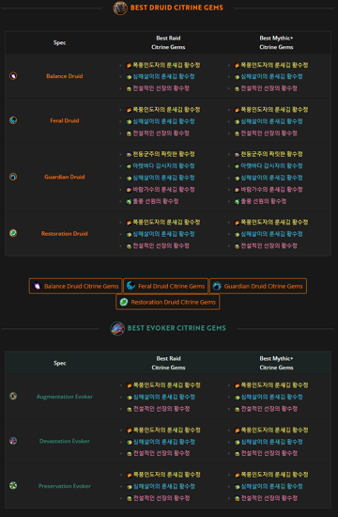Open the Augmentation Evoker spec link
This screenshot has height=517, width=338.
pyautogui.click(x=65, y=397)
